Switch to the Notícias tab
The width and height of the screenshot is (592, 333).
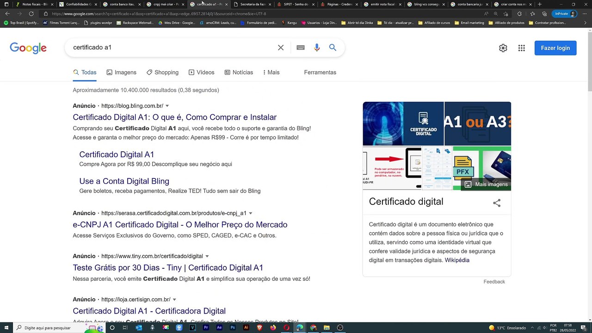click(239, 73)
